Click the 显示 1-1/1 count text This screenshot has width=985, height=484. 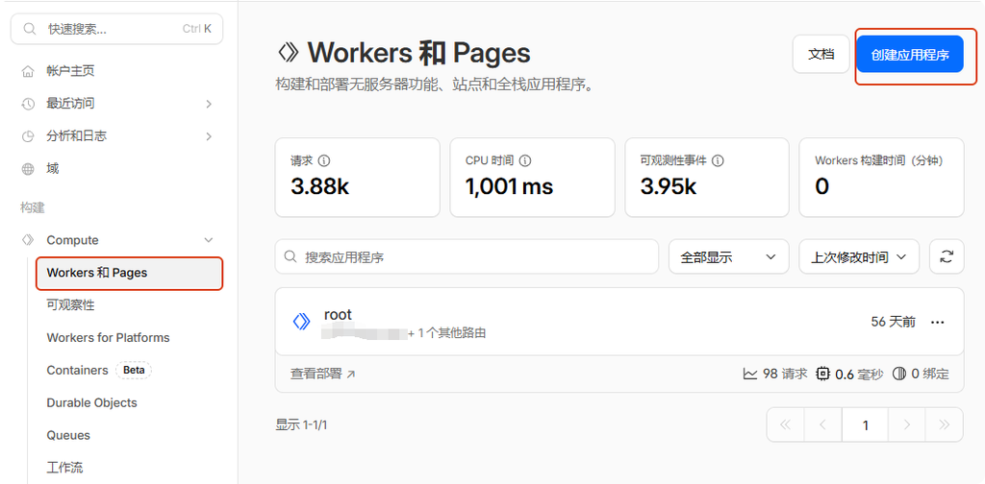(x=301, y=425)
